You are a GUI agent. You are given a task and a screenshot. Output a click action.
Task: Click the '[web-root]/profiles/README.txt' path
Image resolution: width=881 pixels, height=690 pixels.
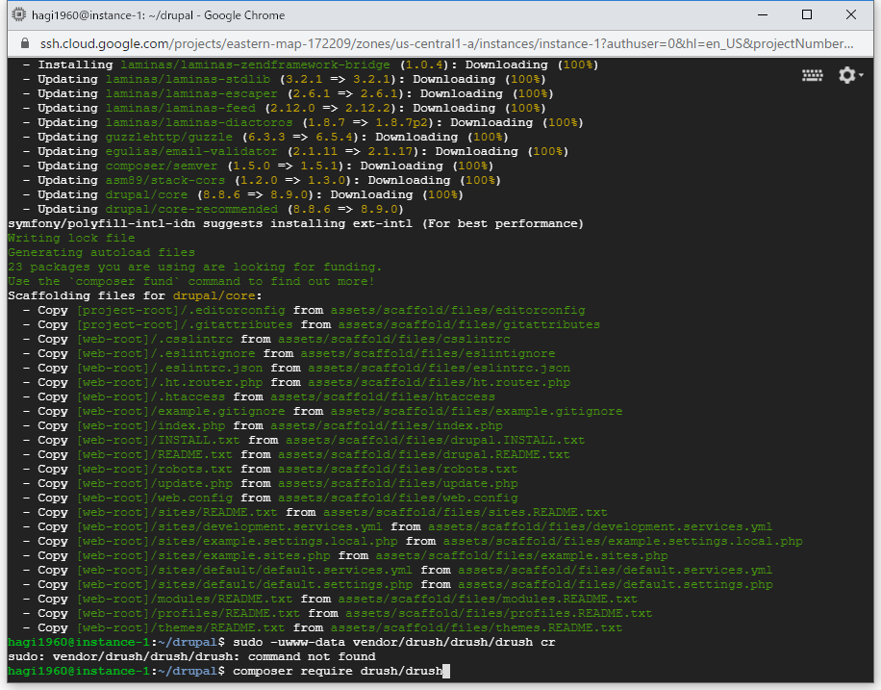[189, 614]
